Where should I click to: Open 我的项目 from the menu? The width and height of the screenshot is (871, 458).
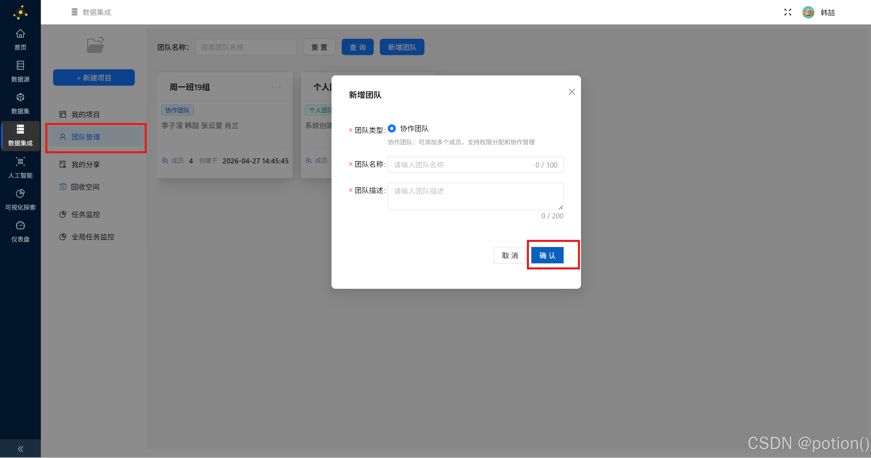click(x=85, y=114)
